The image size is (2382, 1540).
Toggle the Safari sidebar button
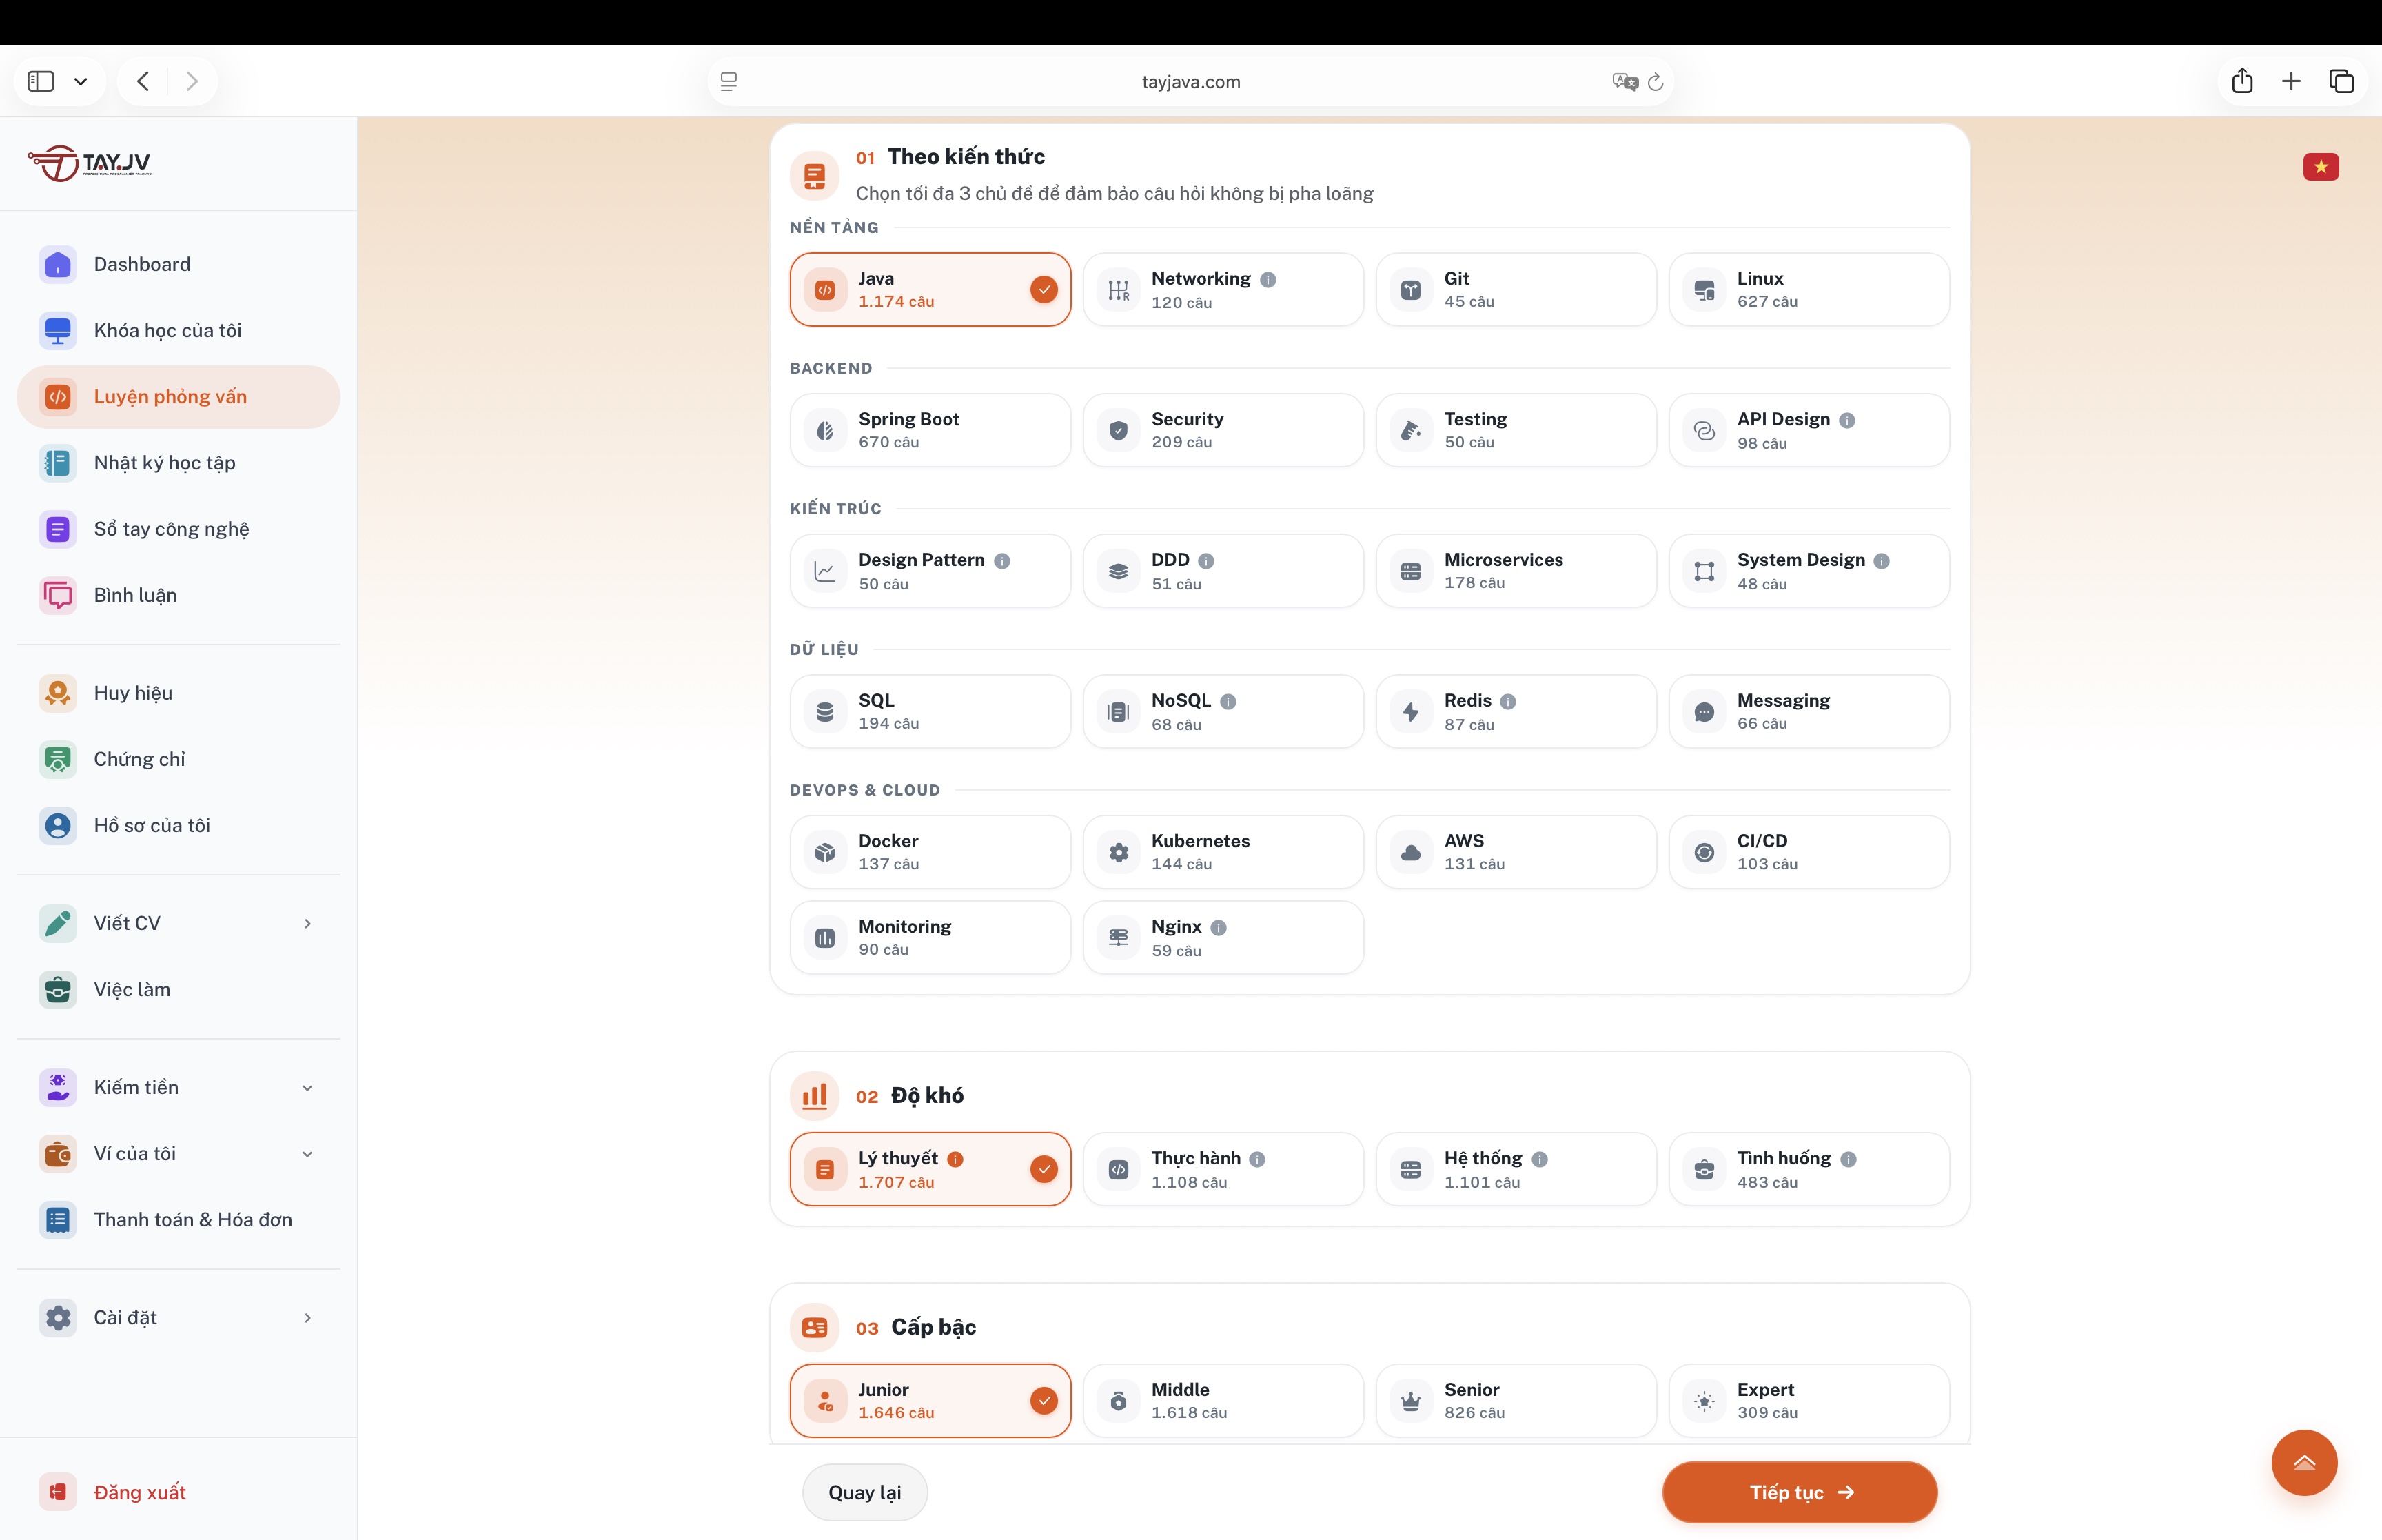(41, 81)
